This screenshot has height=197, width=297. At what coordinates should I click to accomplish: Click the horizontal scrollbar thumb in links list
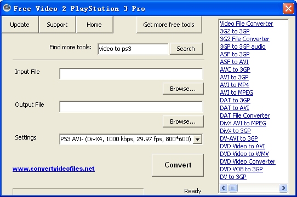tap(233, 188)
